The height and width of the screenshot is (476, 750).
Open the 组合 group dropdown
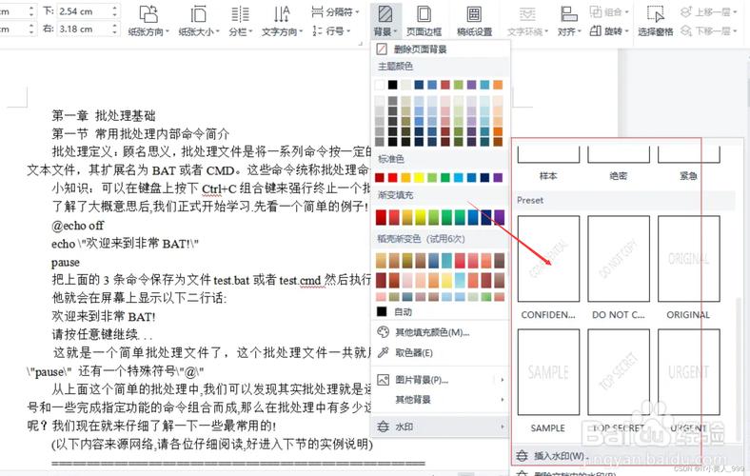[609, 11]
